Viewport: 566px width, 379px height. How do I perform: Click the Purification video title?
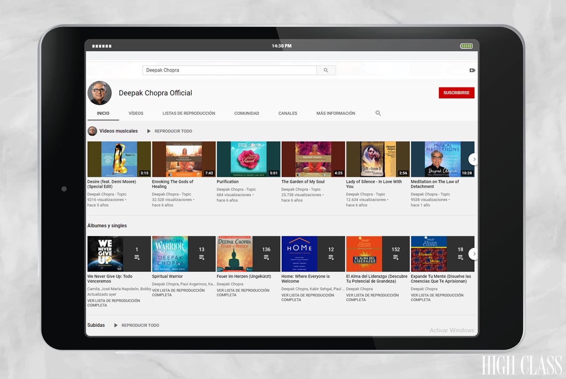click(x=228, y=181)
